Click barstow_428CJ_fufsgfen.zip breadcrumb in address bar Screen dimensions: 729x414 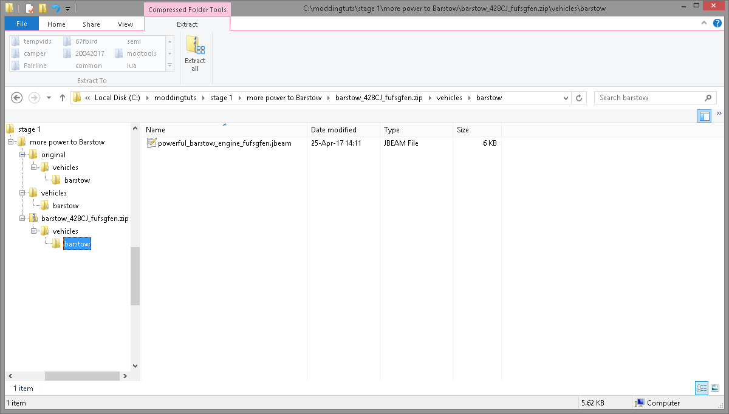point(379,98)
